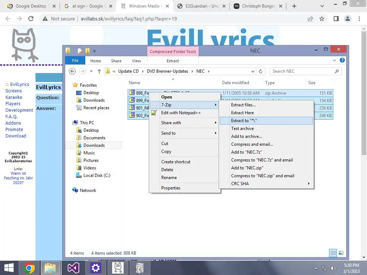The height and width of the screenshot is (275, 367).
Task: Click the taskbar clock showing 5:30 PM
Action: pyautogui.click(x=351, y=268)
